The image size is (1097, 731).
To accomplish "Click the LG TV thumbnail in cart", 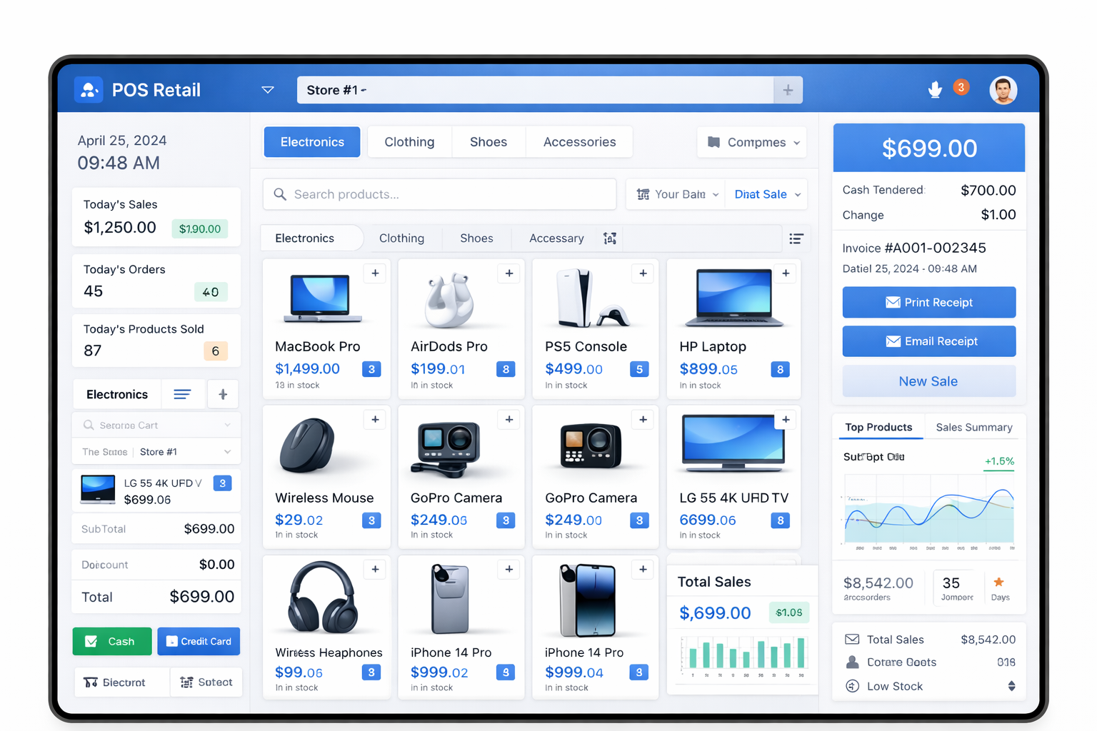I will click(x=98, y=490).
